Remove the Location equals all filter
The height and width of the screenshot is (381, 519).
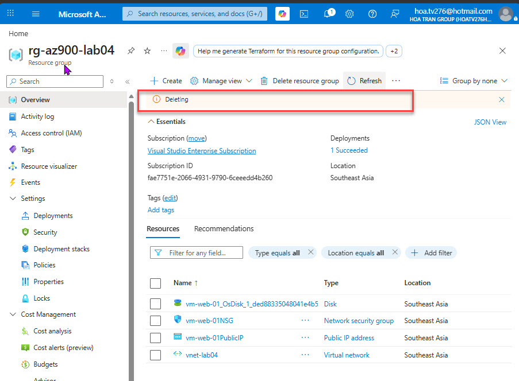click(x=395, y=252)
